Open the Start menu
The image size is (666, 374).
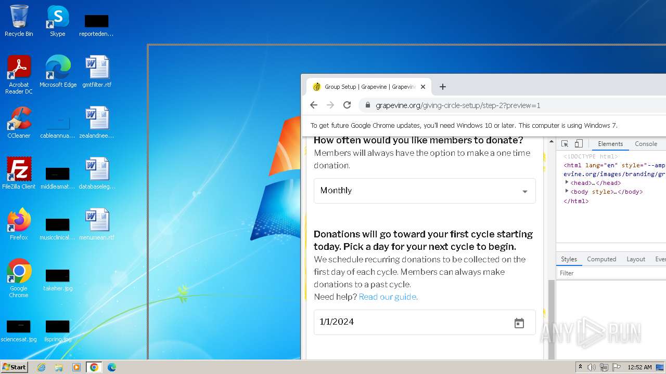(x=15, y=367)
